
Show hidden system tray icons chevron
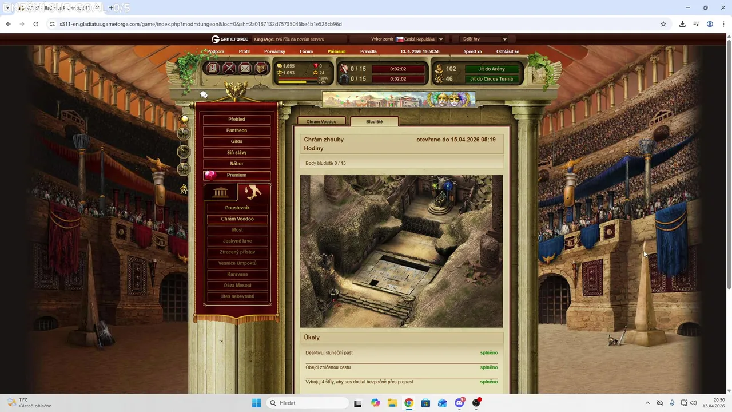[x=647, y=403]
